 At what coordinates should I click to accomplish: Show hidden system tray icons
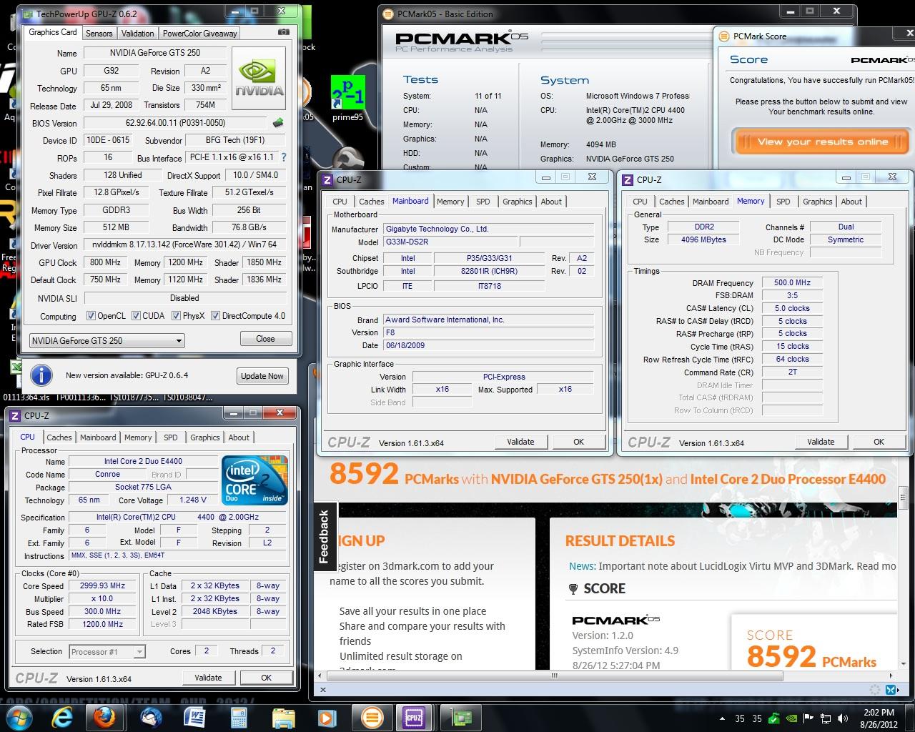click(x=721, y=718)
